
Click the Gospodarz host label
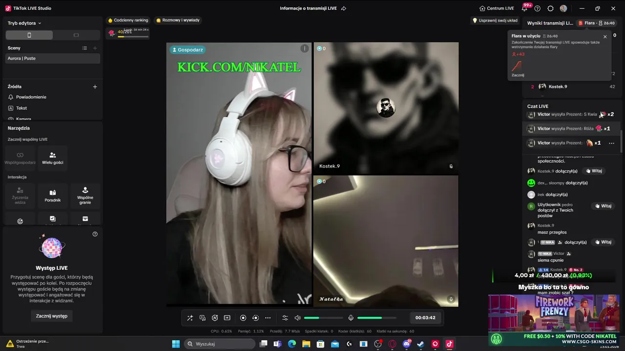(187, 50)
